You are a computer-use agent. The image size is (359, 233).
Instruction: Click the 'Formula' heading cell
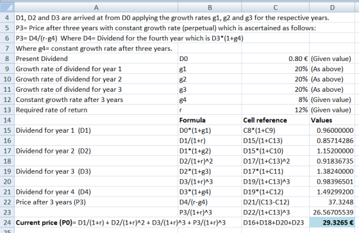[210, 120]
